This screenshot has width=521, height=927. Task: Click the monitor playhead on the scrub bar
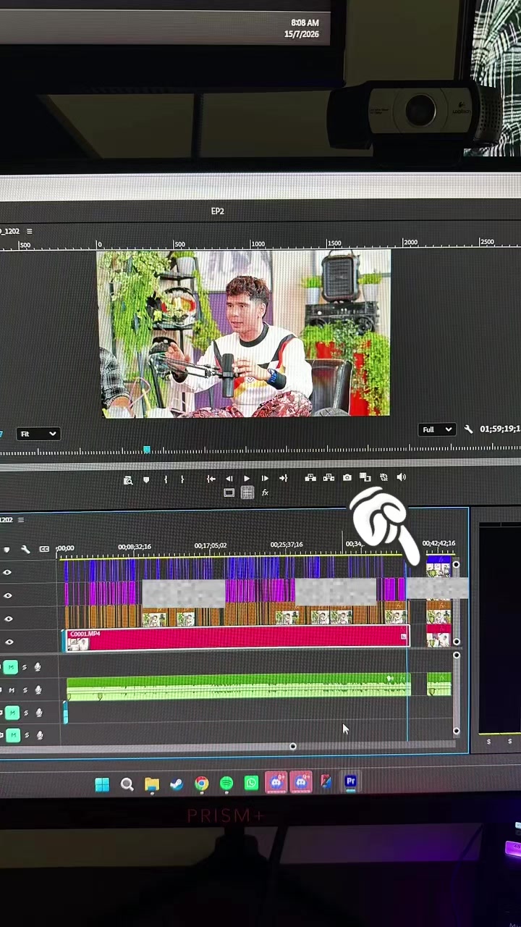point(147,450)
